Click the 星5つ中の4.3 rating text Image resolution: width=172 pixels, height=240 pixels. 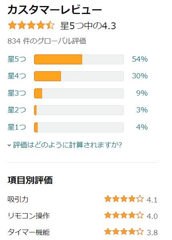click(88, 26)
